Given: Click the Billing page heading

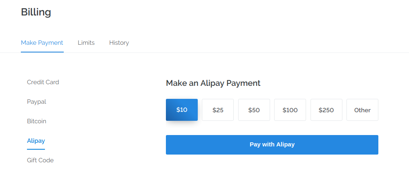Looking at the screenshot, I should pos(36,12).
